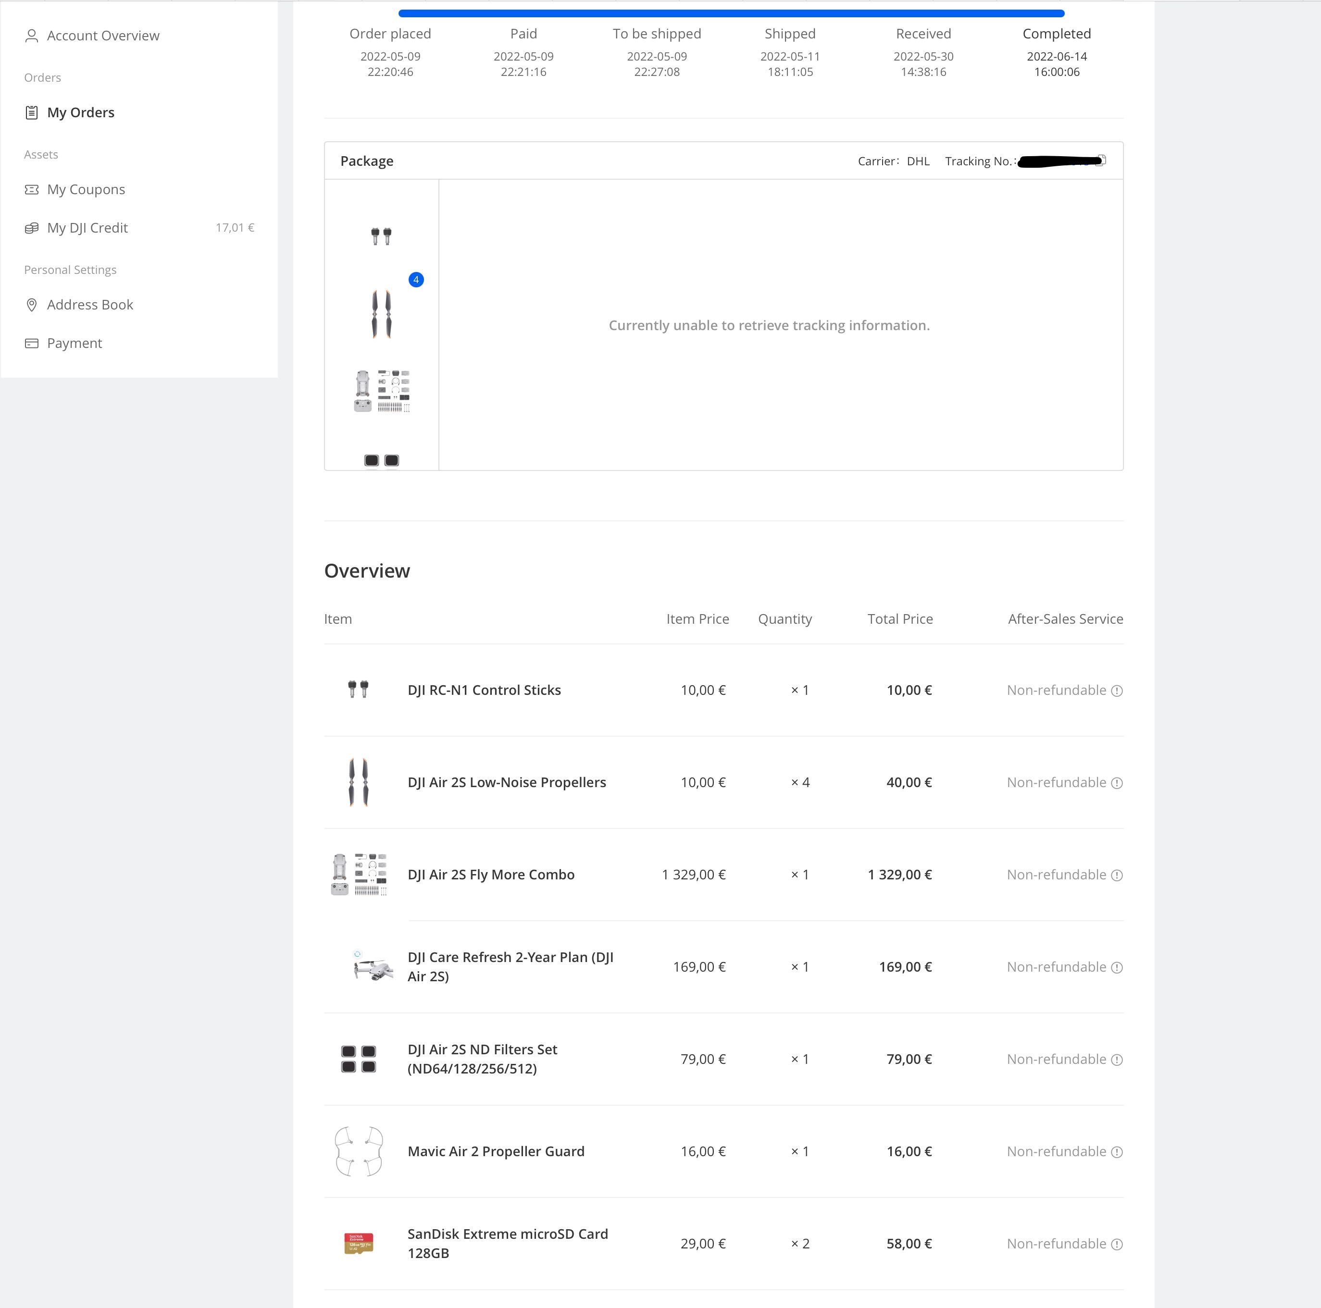Image resolution: width=1321 pixels, height=1308 pixels.
Task: Open the DJI Air 2S ND Filters Set product
Action: (x=482, y=1059)
